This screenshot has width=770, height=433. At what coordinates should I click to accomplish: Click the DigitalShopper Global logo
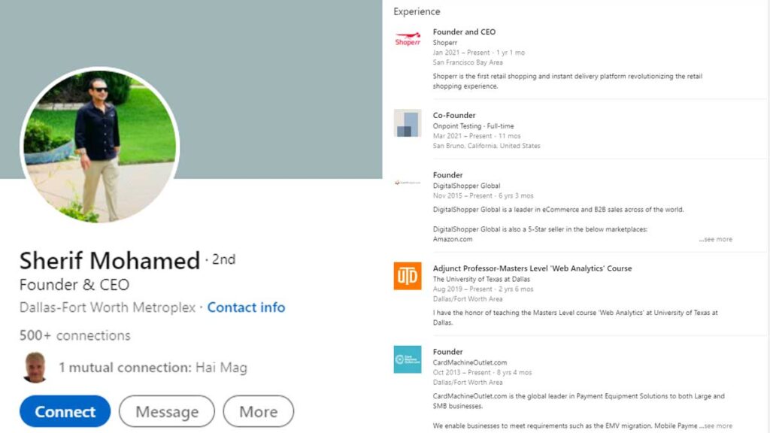coord(408,183)
